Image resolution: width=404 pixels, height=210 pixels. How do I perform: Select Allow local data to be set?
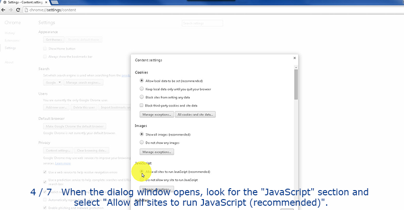click(142, 81)
